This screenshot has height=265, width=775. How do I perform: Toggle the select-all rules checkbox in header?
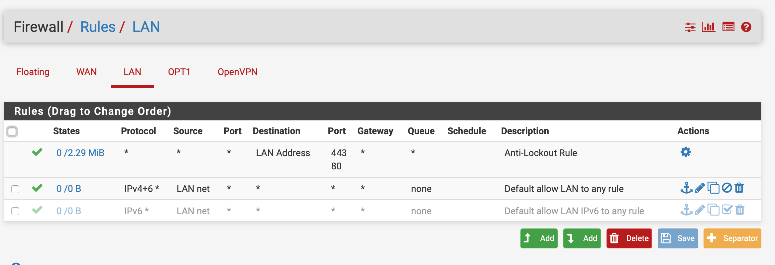(12, 132)
